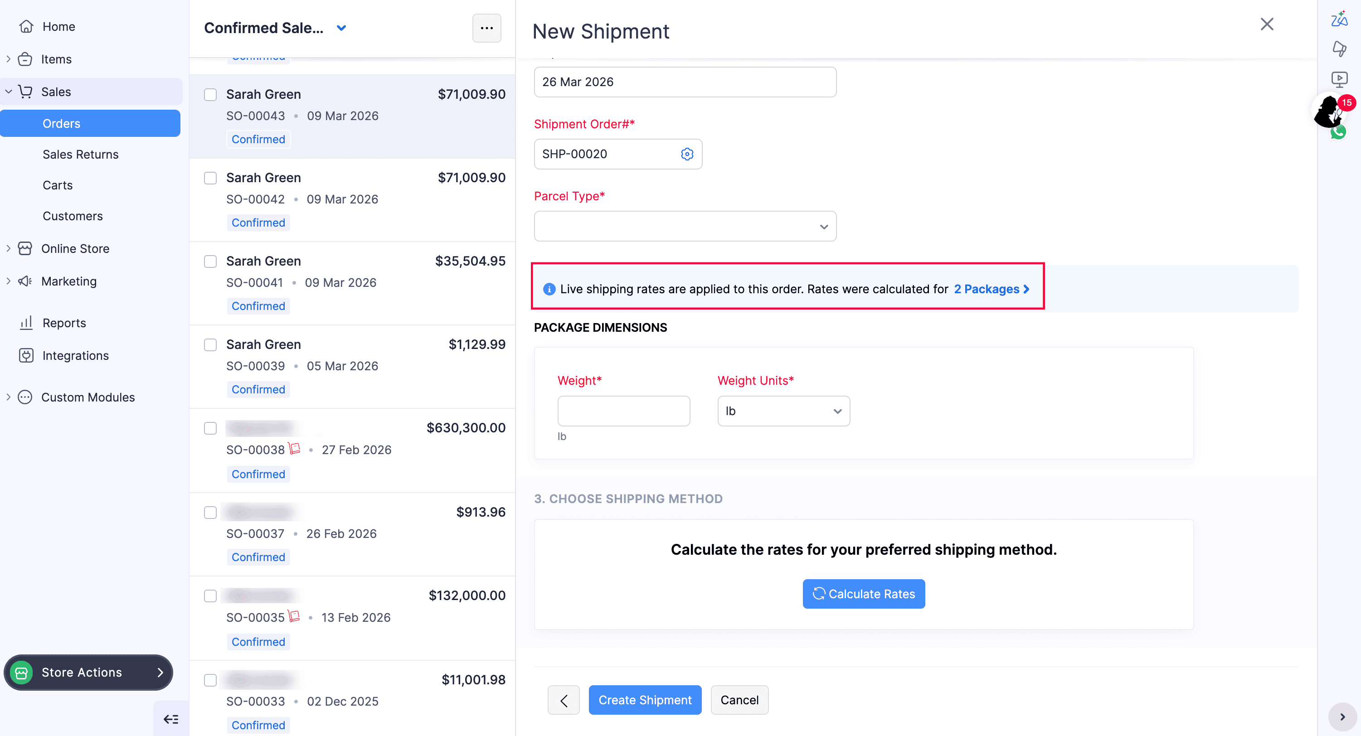Open the more options ellipsis button
The image size is (1361, 736).
[486, 28]
